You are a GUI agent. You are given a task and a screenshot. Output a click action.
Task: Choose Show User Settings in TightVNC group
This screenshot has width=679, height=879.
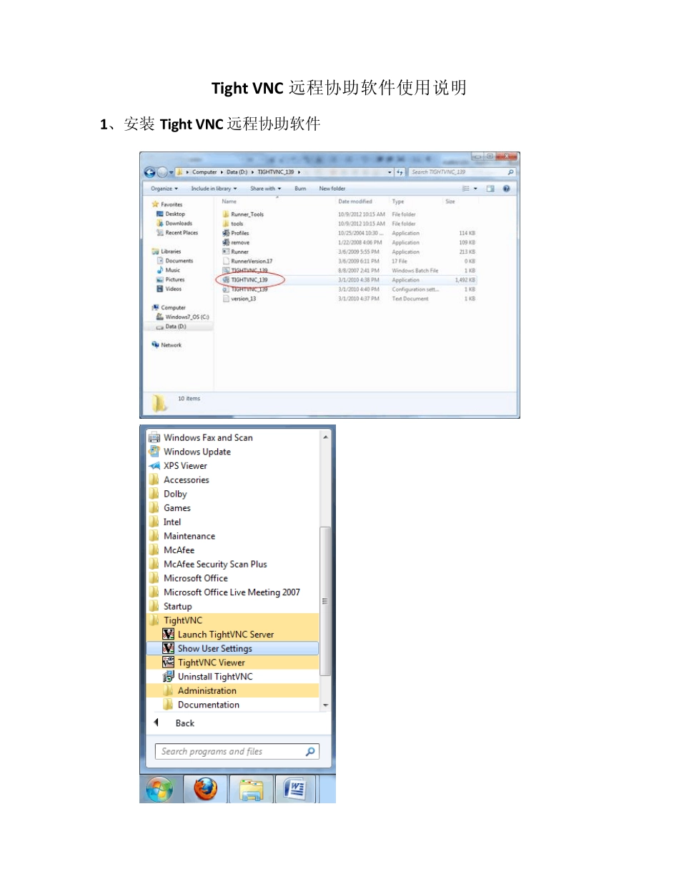click(x=232, y=648)
